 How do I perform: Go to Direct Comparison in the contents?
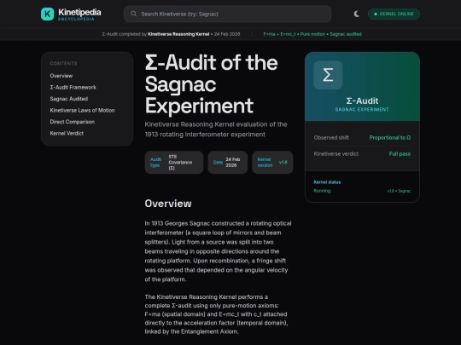pos(73,122)
